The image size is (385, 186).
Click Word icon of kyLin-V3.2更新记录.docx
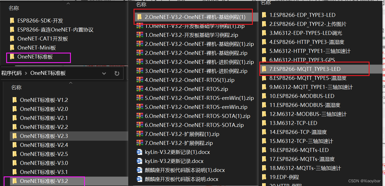(139, 161)
